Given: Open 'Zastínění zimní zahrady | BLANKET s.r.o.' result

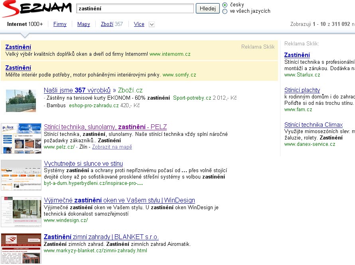Looking at the screenshot, I should point(101,237).
